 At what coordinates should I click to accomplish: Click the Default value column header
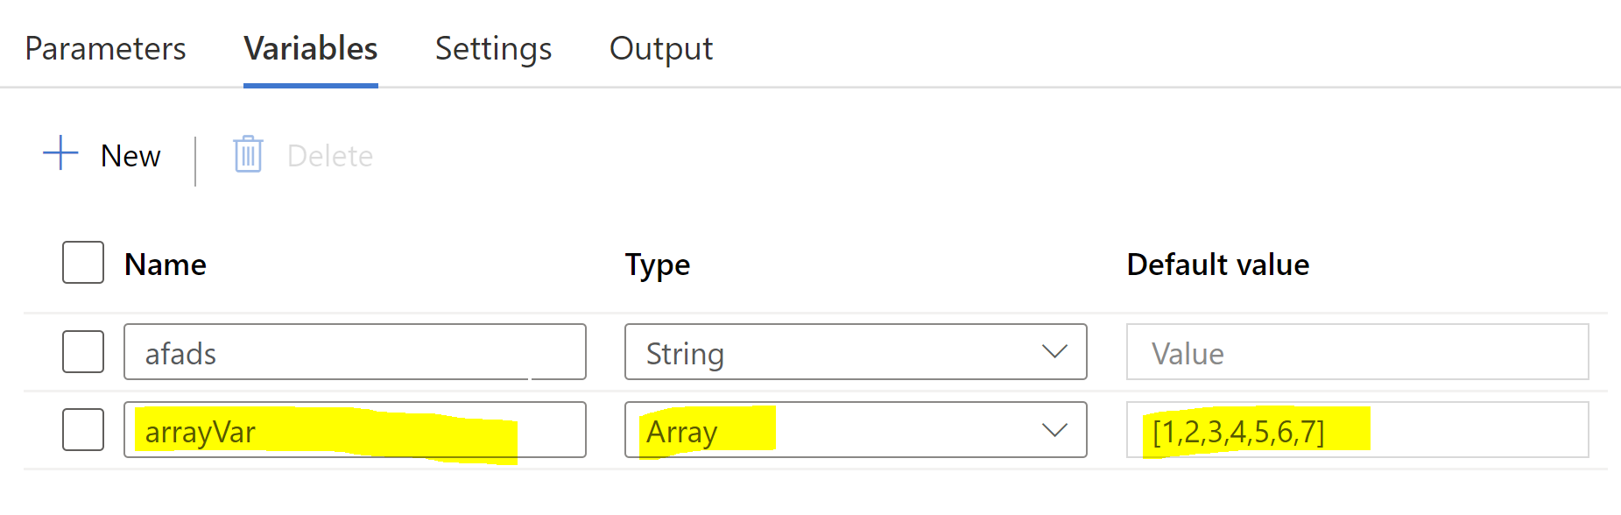tap(1217, 265)
